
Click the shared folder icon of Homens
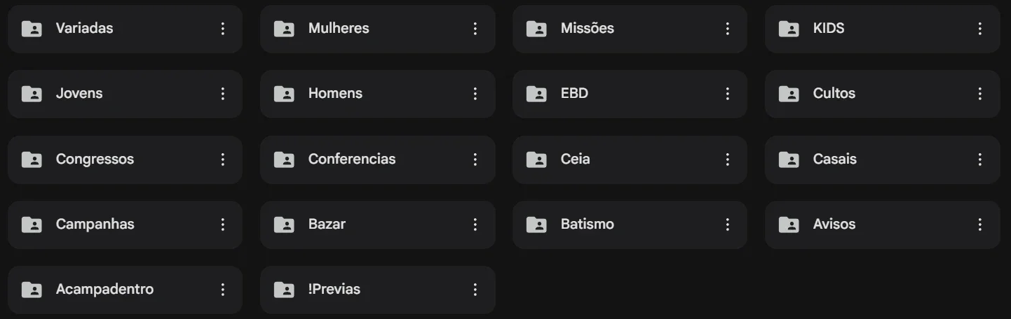[x=284, y=94]
